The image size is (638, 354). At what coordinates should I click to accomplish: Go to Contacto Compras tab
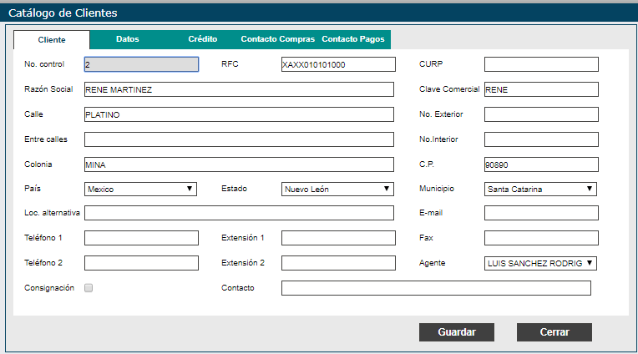pos(277,39)
